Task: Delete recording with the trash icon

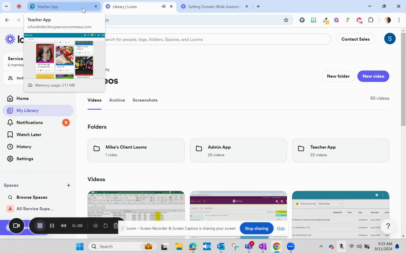Action: tap(116, 226)
